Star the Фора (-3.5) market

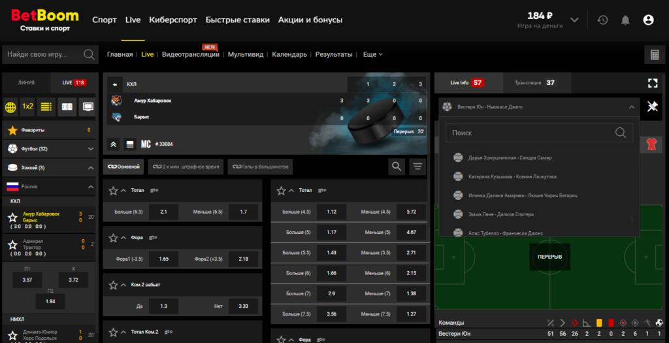(113, 238)
